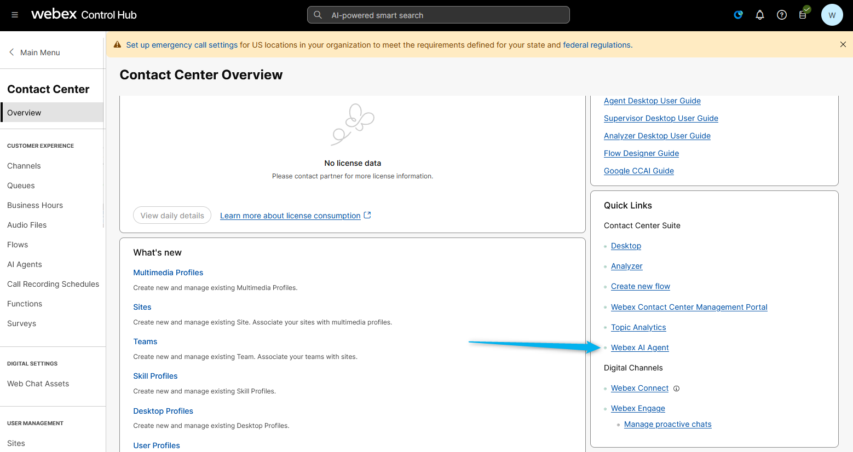853x452 pixels.
Task: Open the help question mark icon
Action: coord(782,15)
